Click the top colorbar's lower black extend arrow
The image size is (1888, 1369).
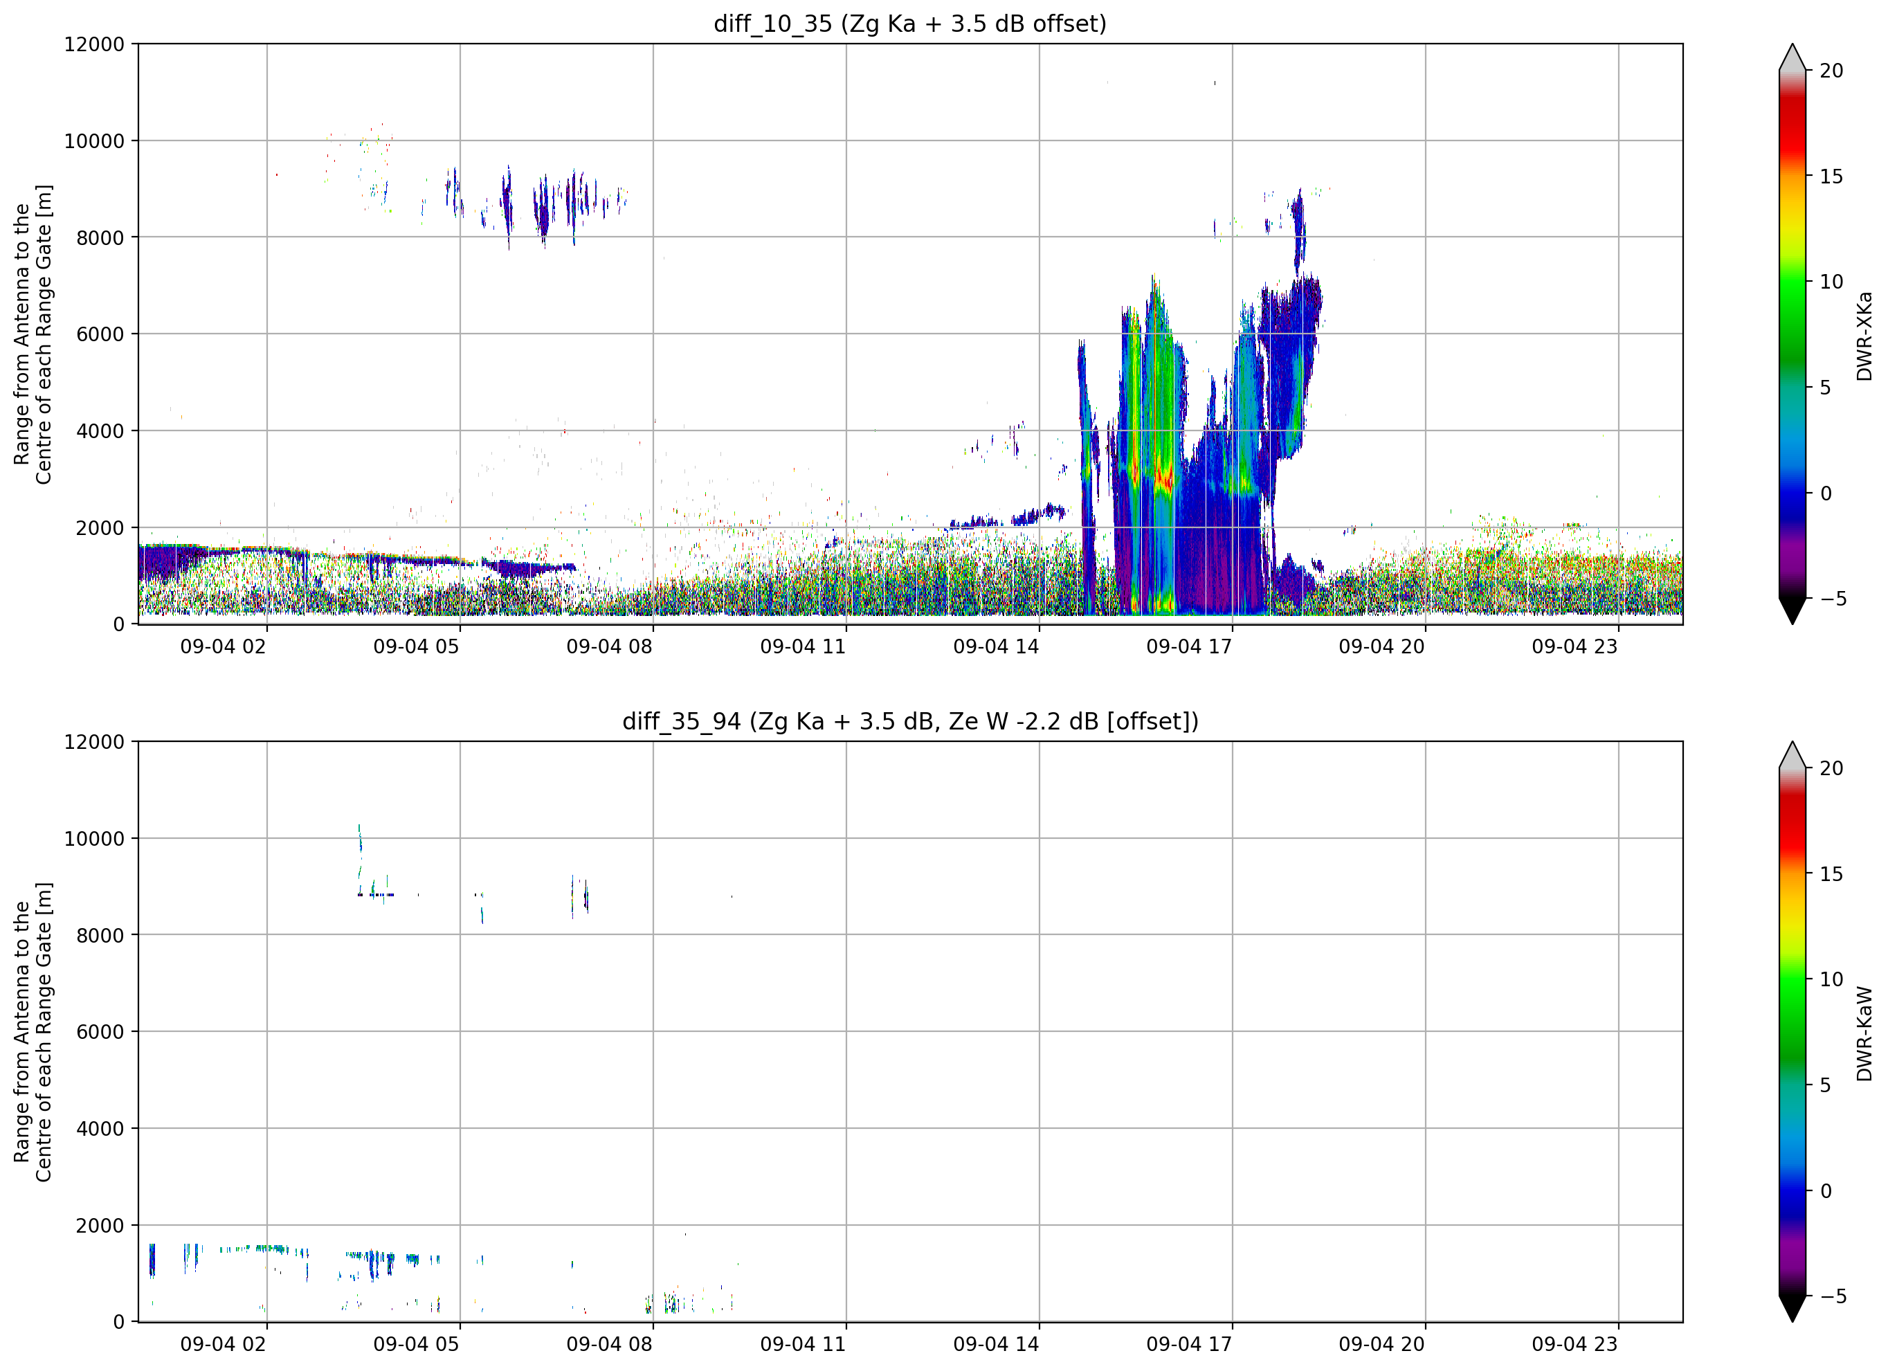tap(1792, 610)
